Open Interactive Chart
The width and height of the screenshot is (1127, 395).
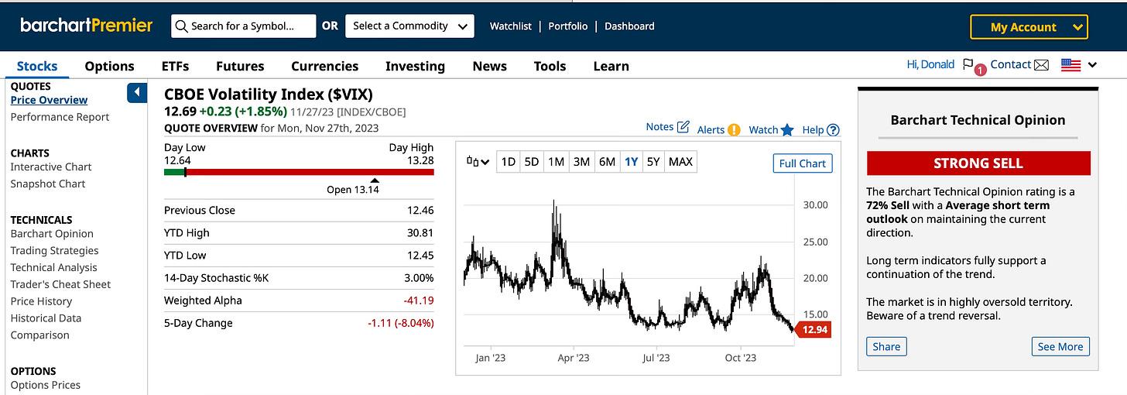tap(51, 167)
